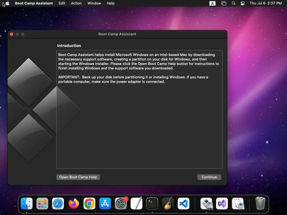Viewport: 287px width, 215px height.
Task: Launch Safari from the Dock
Action: click(x=58, y=204)
